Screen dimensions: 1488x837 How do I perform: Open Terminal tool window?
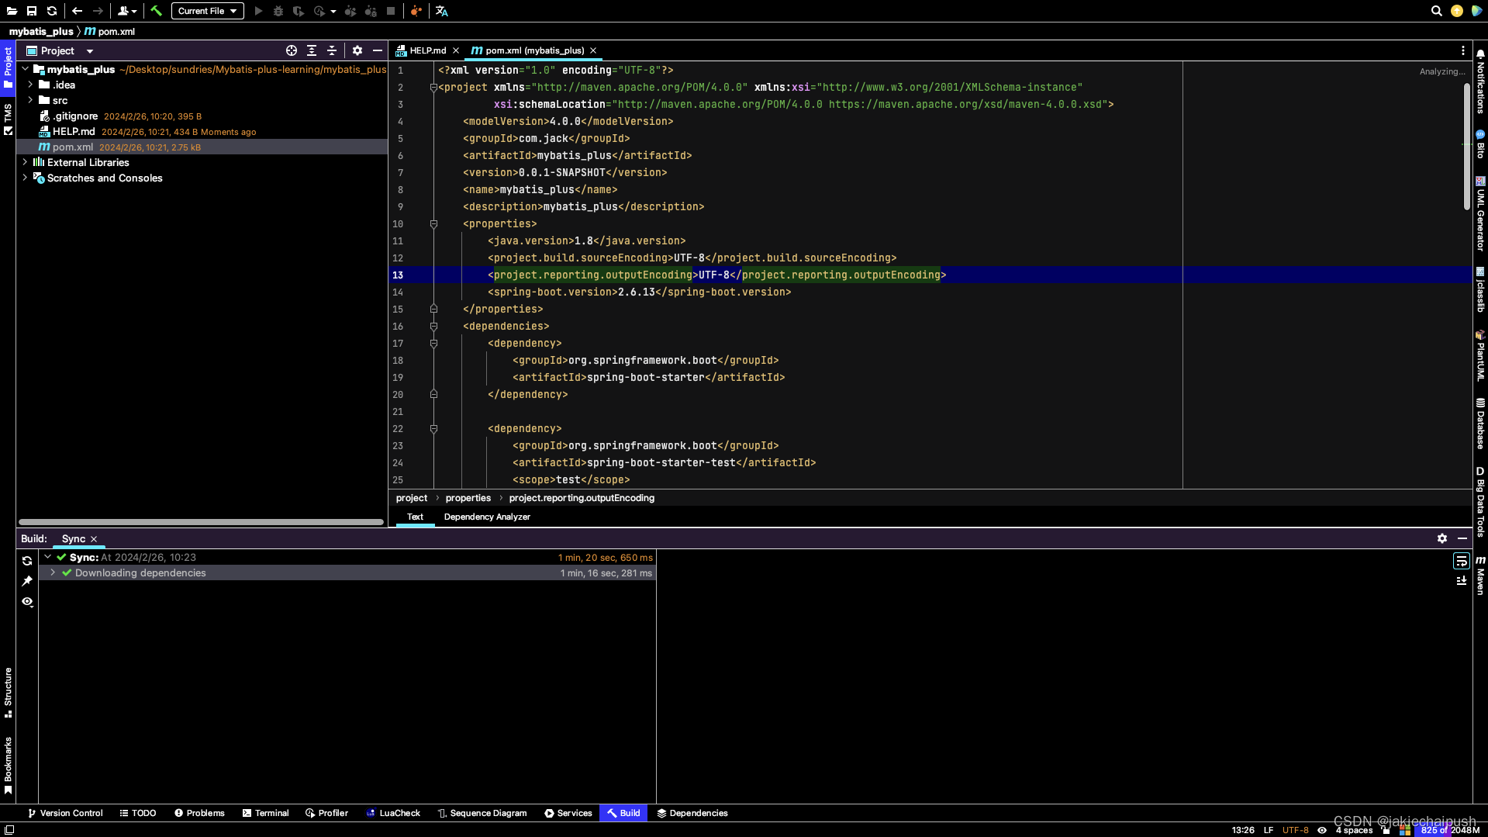tap(265, 813)
